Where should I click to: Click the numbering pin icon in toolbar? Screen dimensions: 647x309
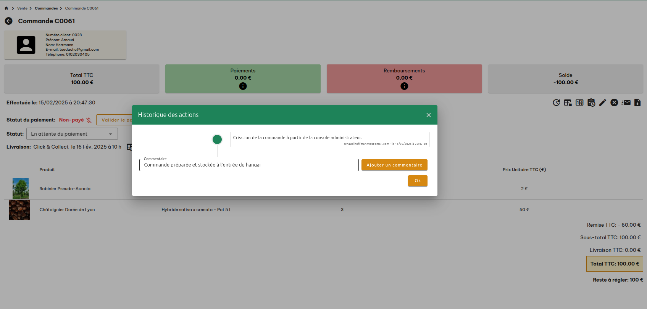(579, 102)
